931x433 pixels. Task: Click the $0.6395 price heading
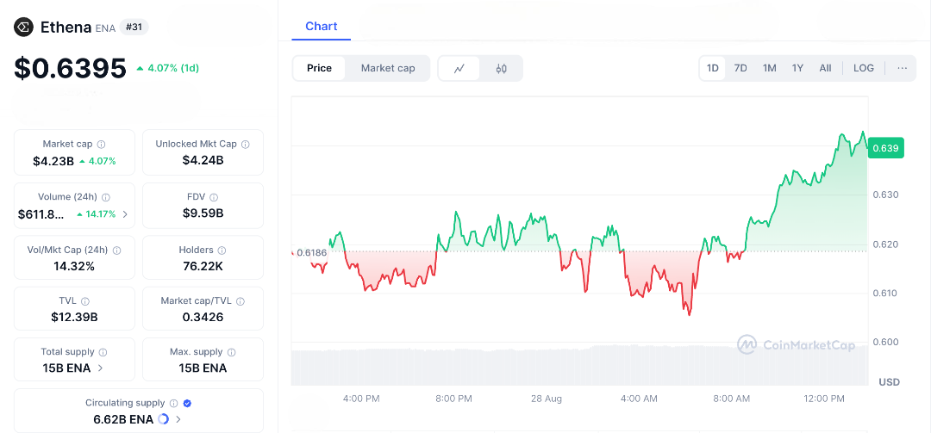tap(70, 68)
